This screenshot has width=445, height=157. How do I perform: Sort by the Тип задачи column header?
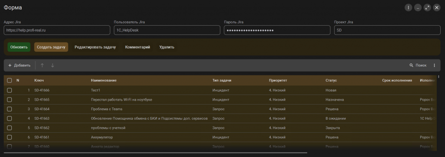[x=222, y=81]
